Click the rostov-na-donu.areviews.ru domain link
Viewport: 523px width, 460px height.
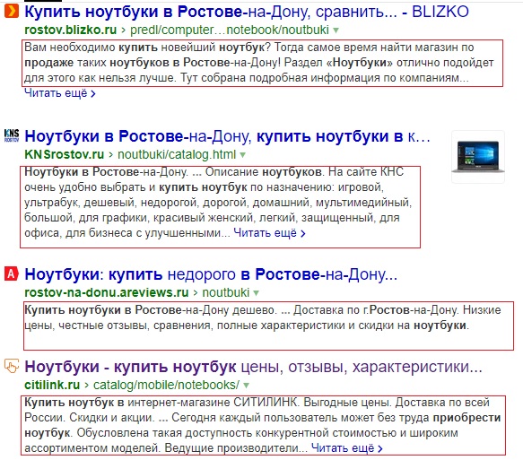[107, 292]
